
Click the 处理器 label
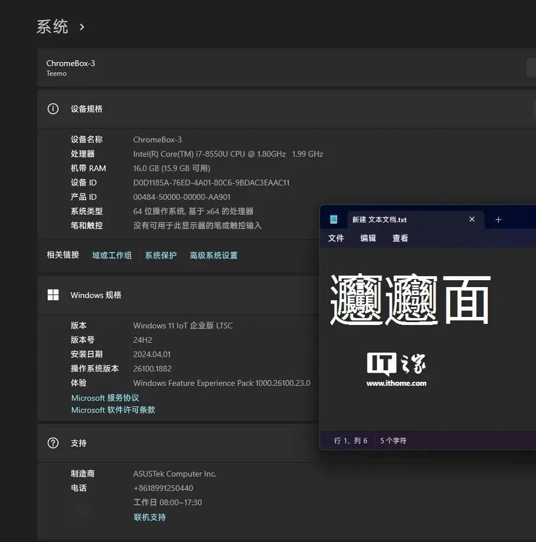82,154
